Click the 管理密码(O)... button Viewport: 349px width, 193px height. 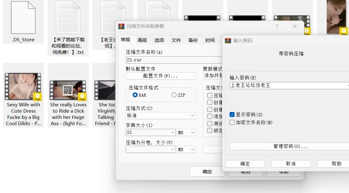290,146
